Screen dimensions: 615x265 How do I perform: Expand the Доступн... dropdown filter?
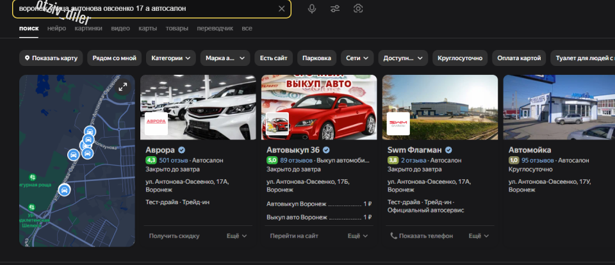403,58
